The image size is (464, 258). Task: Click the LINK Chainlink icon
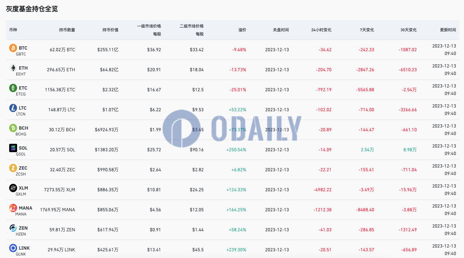tap(13, 248)
